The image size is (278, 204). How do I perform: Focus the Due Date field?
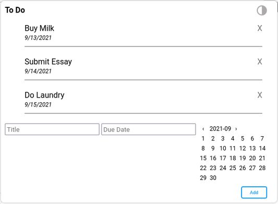coord(149,129)
